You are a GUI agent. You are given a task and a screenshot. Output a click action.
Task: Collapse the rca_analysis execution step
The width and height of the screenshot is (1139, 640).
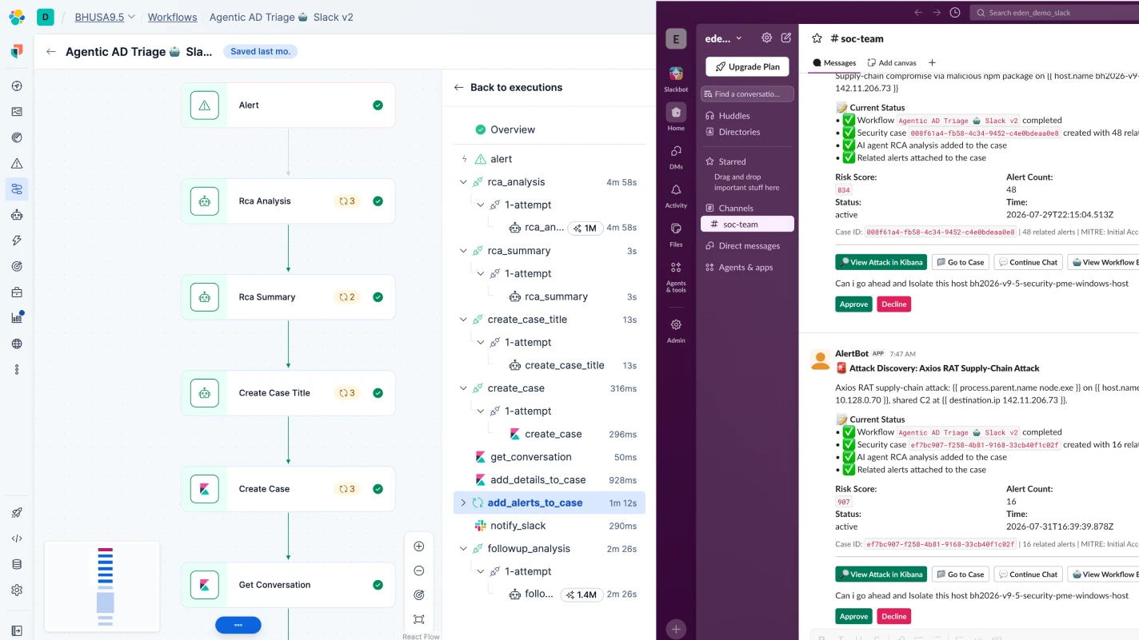point(463,182)
